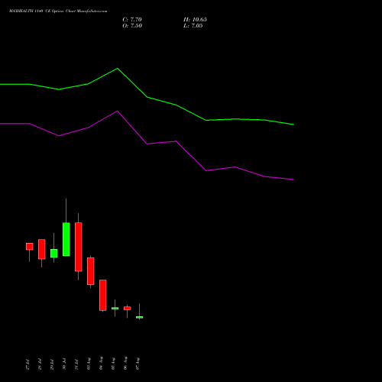The width and height of the screenshot is (382, 382).
Task: Select the 07 Aug date label
Action: 138,364
